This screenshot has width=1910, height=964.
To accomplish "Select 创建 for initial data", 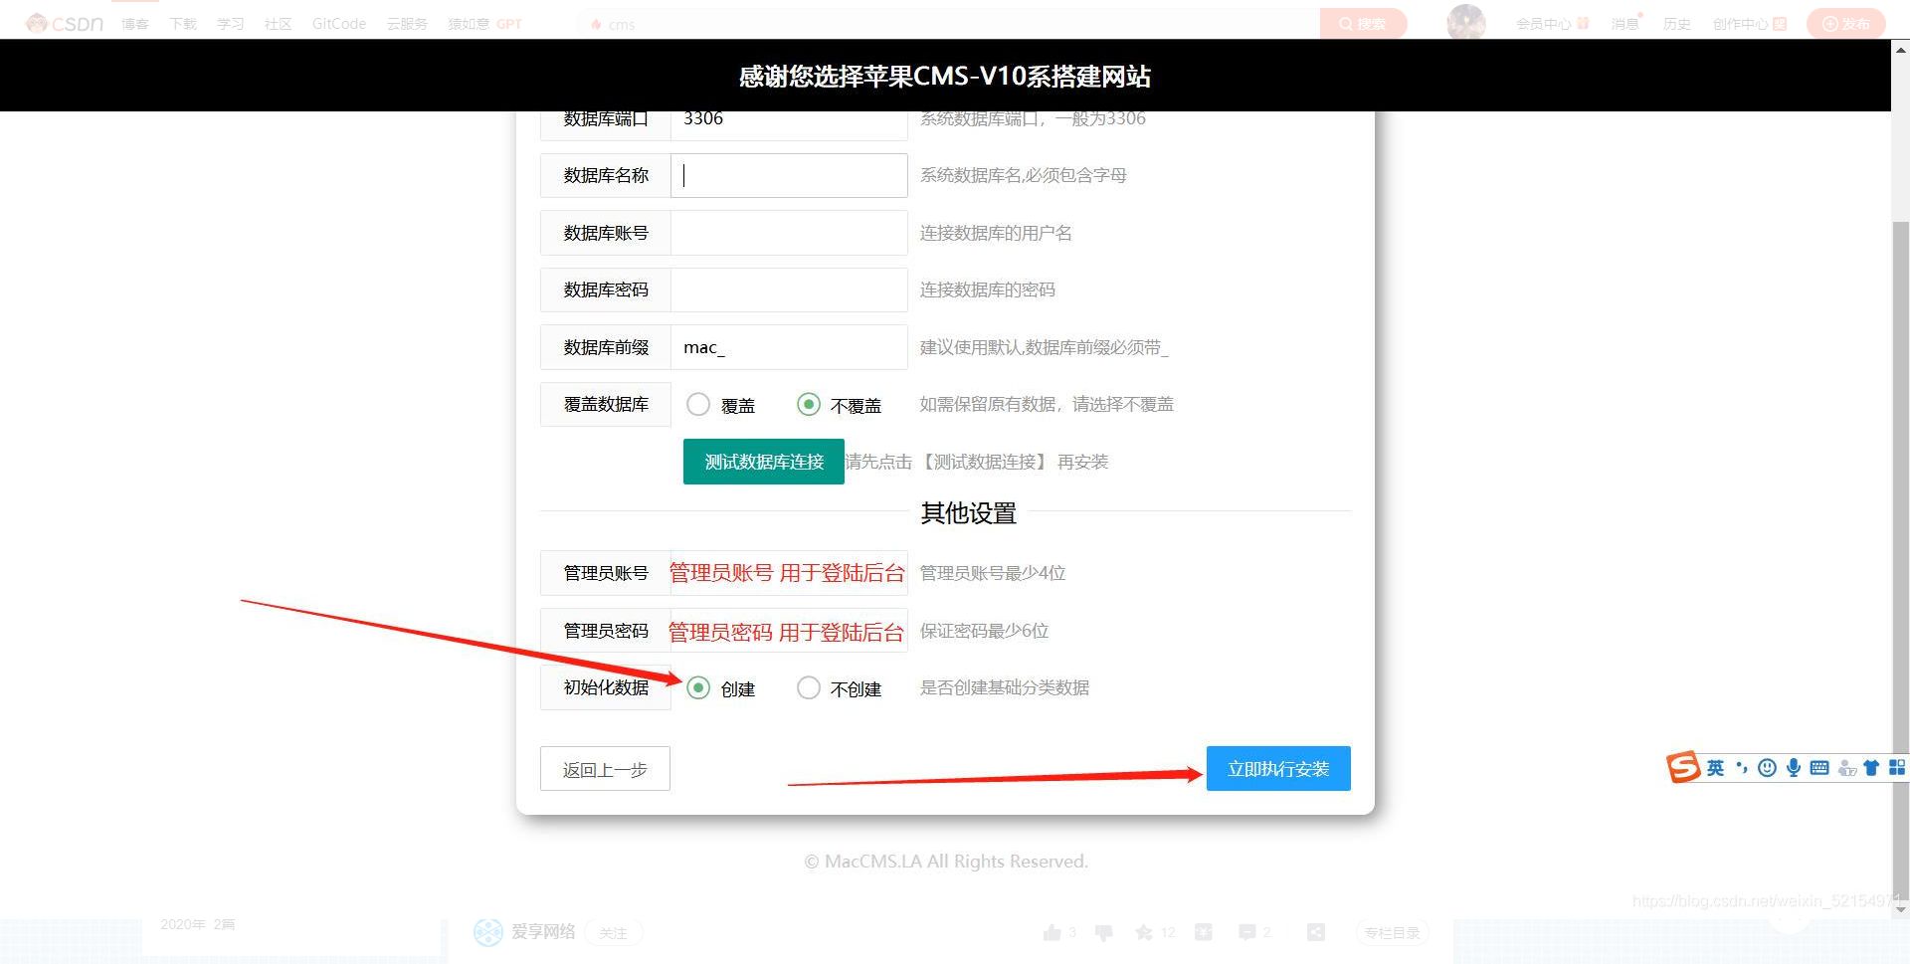I will pyautogui.click(x=698, y=687).
